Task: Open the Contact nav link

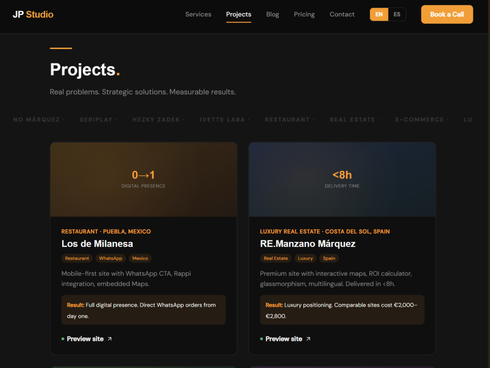Action: point(342,14)
